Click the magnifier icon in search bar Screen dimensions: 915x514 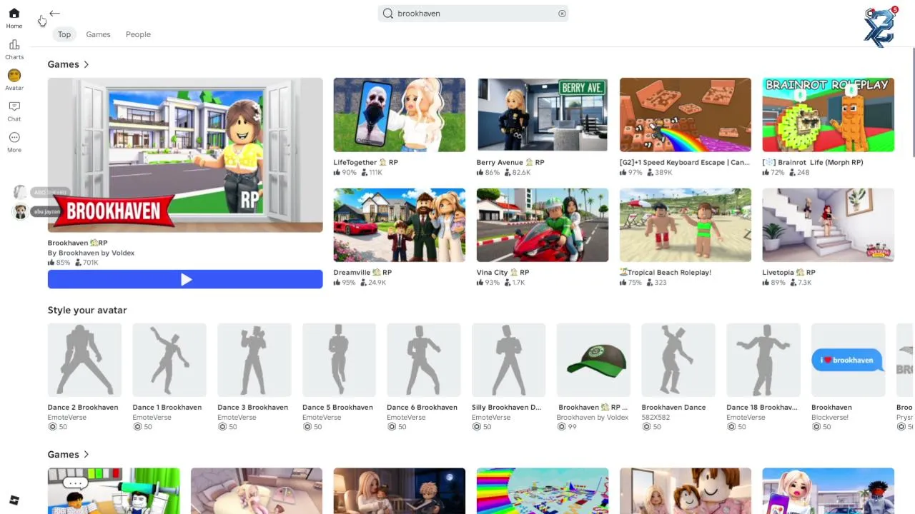(x=388, y=14)
